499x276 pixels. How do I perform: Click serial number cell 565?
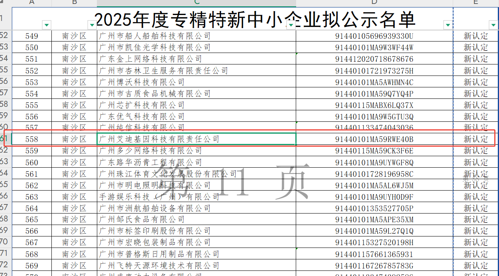point(32,219)
